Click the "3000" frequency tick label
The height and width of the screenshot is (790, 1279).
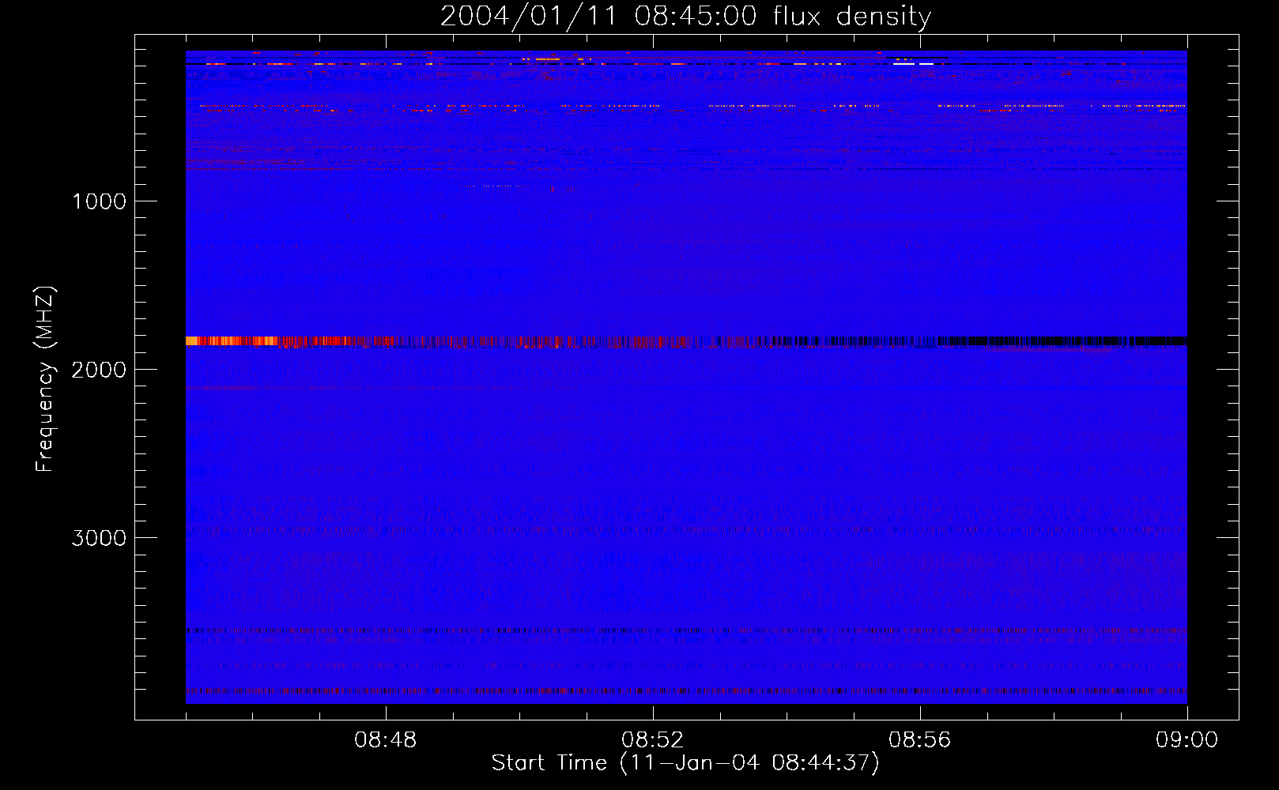[99, 538]
